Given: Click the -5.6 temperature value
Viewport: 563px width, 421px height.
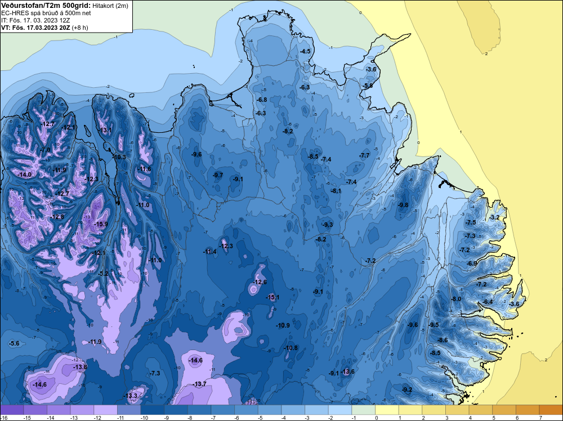Looking at the screenshot, I should 14,343.
